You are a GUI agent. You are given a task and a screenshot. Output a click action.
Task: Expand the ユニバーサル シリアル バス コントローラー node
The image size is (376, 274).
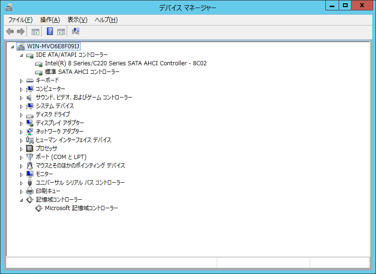21,183
